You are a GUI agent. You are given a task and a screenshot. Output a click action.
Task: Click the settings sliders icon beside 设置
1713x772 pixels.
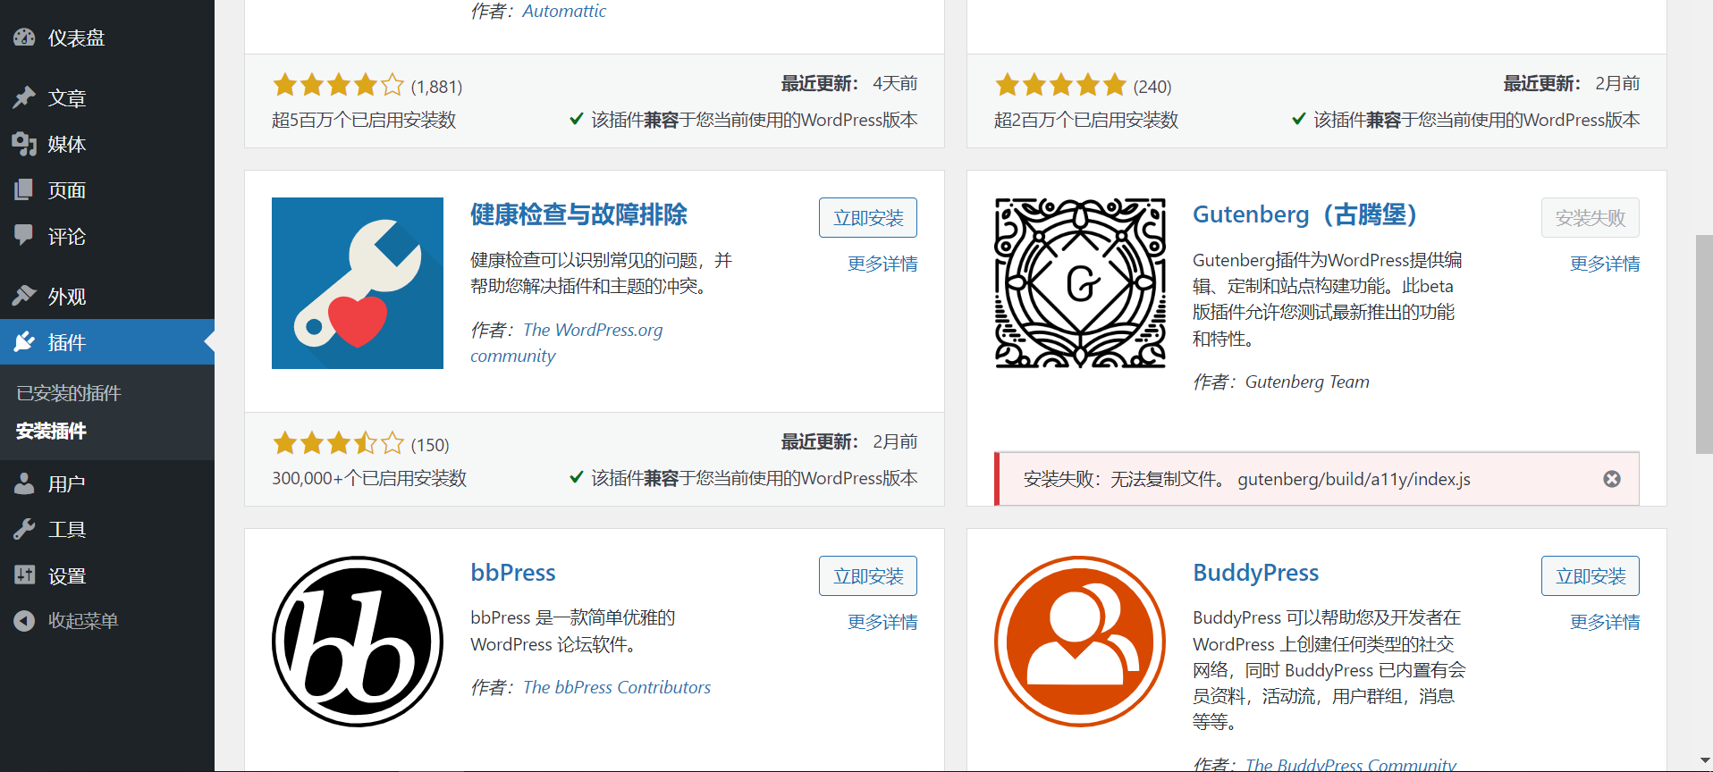(24, 575)
